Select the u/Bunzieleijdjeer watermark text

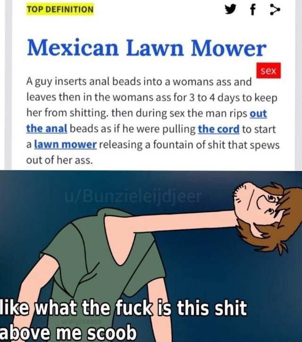[x=133, y=196]
